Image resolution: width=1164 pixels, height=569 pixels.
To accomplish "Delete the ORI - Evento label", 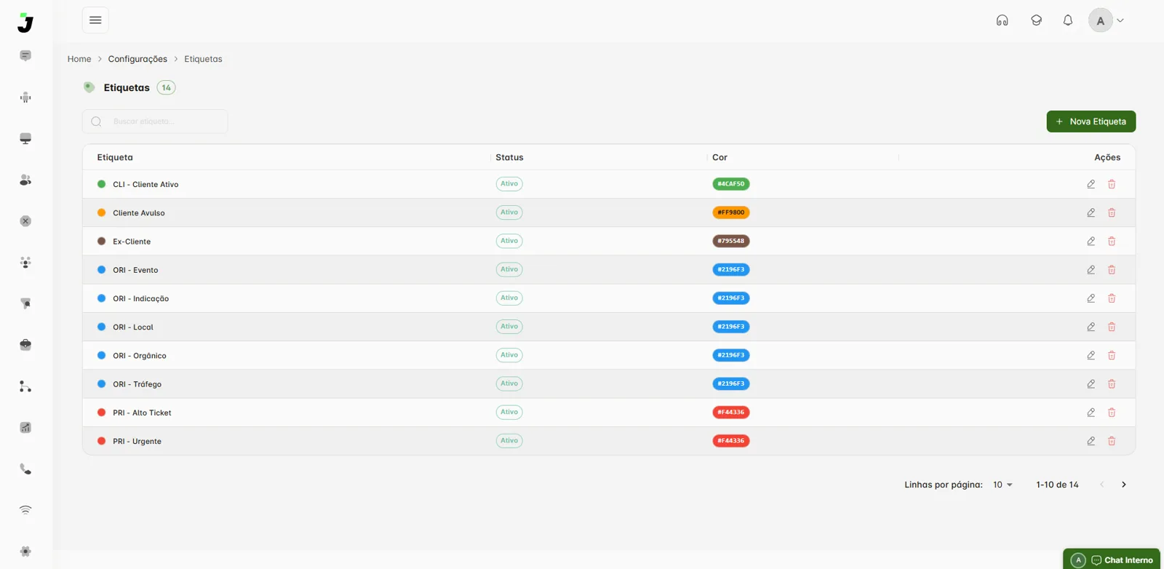I will tap(1112, 270).
